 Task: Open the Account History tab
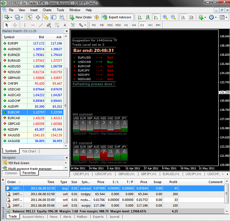33,217
